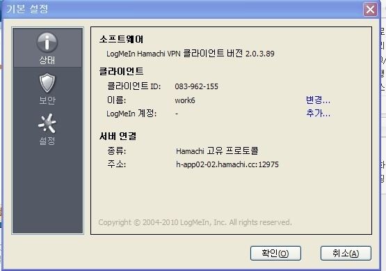Click the 추가... link for LogMeIn account
The width and height of the screenshot is (386, 271).
[318, 113]
